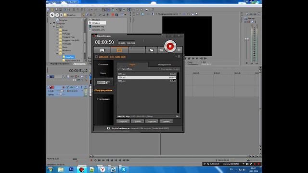Open О программе in Bandicam sidebar
The width and height of the screenshot is (308, 173).
103,99
